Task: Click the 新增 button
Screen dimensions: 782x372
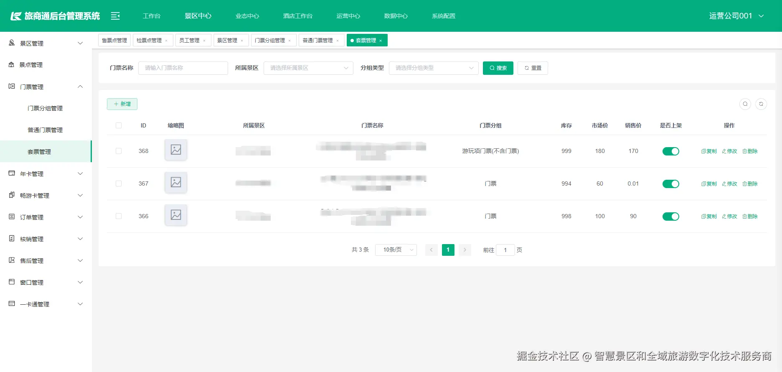Action: click(x=122, y=104)
